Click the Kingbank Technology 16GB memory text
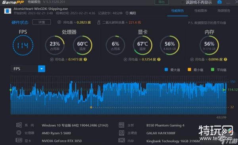The height and width of the screenshot is (145, 238). coord(173,141)
